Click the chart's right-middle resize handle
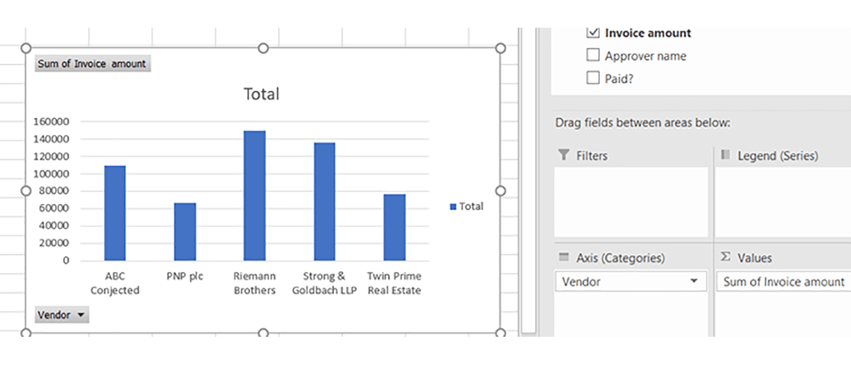This screenshot has width=851, height=365. point(500,190)
